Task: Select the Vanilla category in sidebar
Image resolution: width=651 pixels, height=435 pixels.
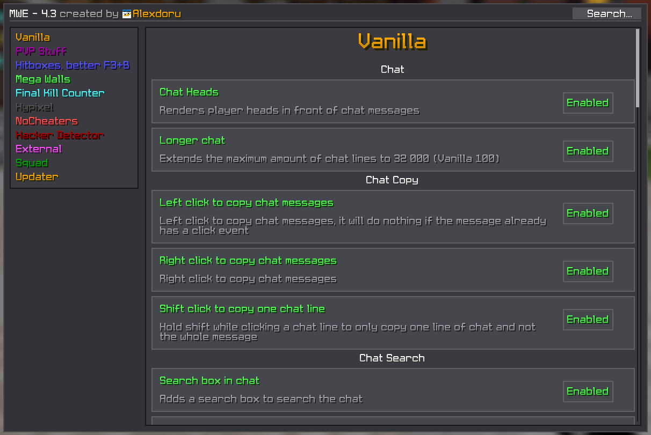Action: (33, 38)
